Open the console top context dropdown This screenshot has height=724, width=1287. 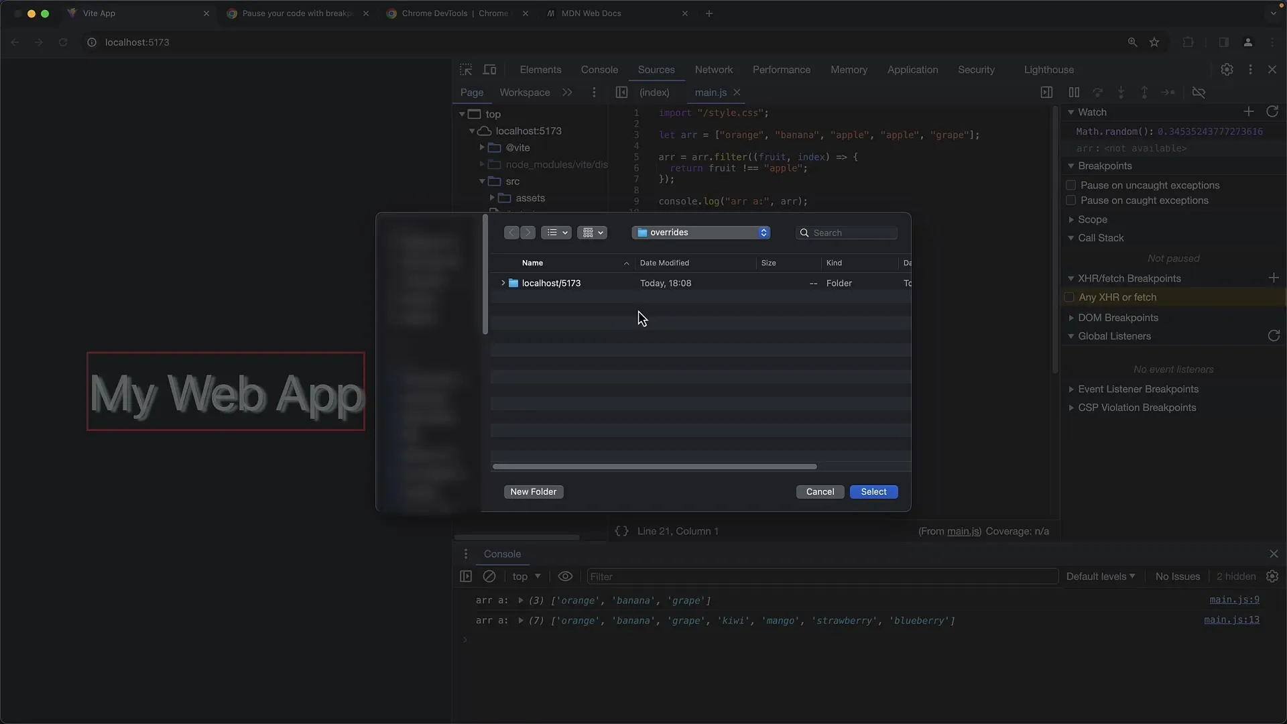[526, 577]
